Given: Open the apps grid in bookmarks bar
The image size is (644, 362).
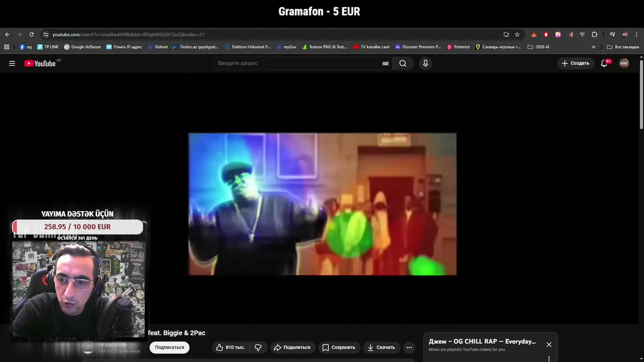Looking at the screenshot, I should 7,47.
